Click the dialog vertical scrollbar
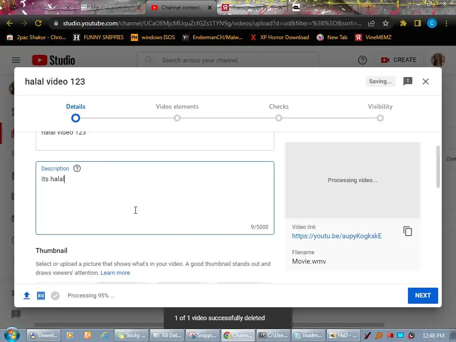The image size is (456, 342). 438,167
